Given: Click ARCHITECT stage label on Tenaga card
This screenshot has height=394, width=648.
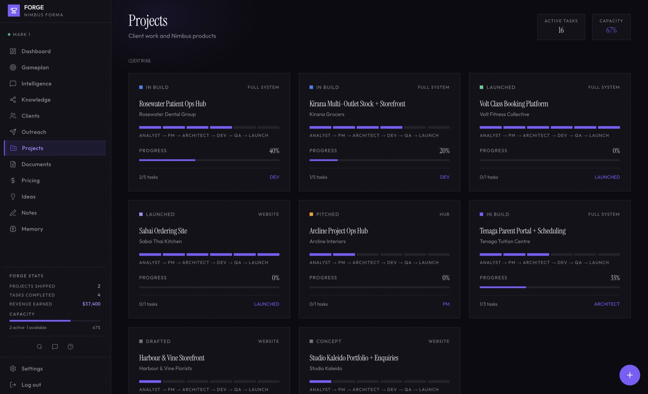Looking at the screenshot, I should pyautogui.click(x=607, y=304).
